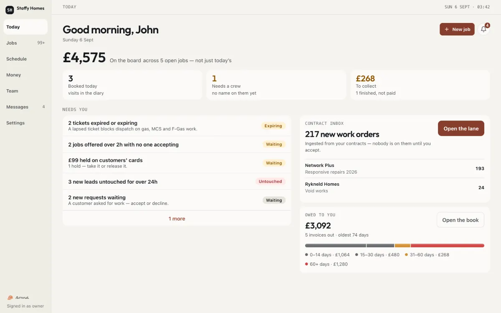Click the Anvul logo in sidebar
The image size is (501, 313).
pyautogui.click(x=18, y=298)
